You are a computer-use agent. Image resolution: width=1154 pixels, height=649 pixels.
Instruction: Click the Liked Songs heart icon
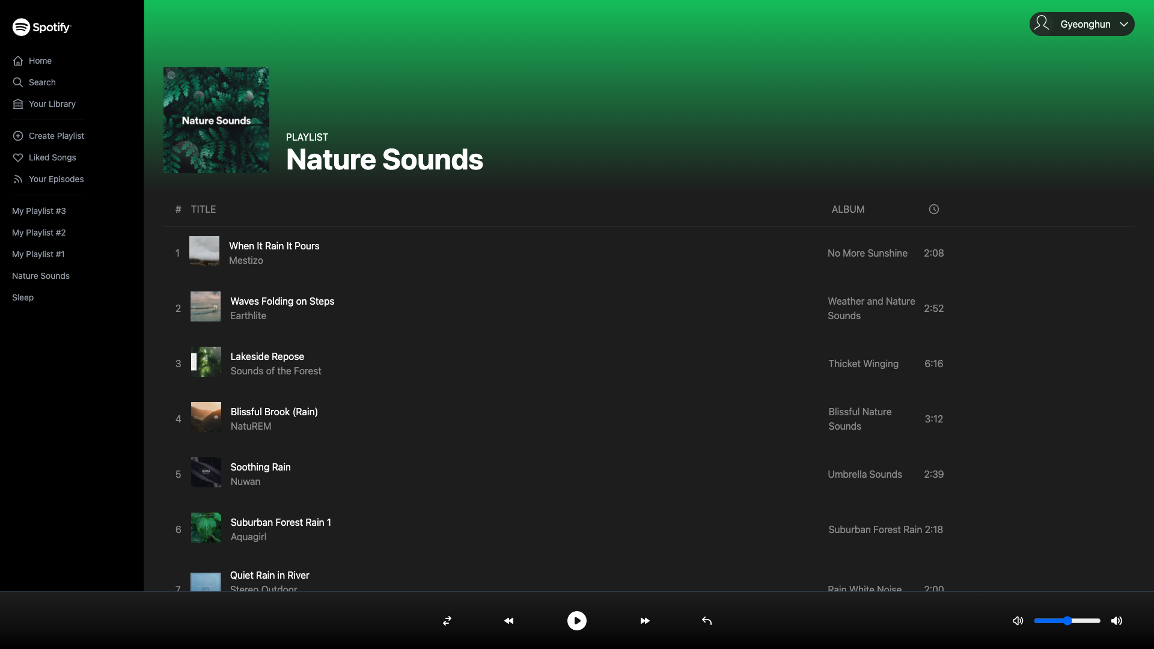pos(18,157)
